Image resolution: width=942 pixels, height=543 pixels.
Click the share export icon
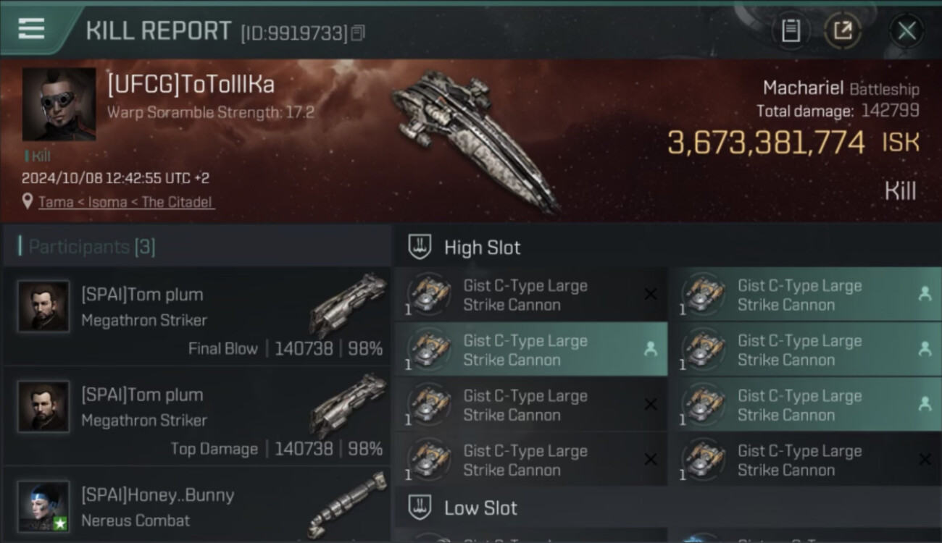842,30
